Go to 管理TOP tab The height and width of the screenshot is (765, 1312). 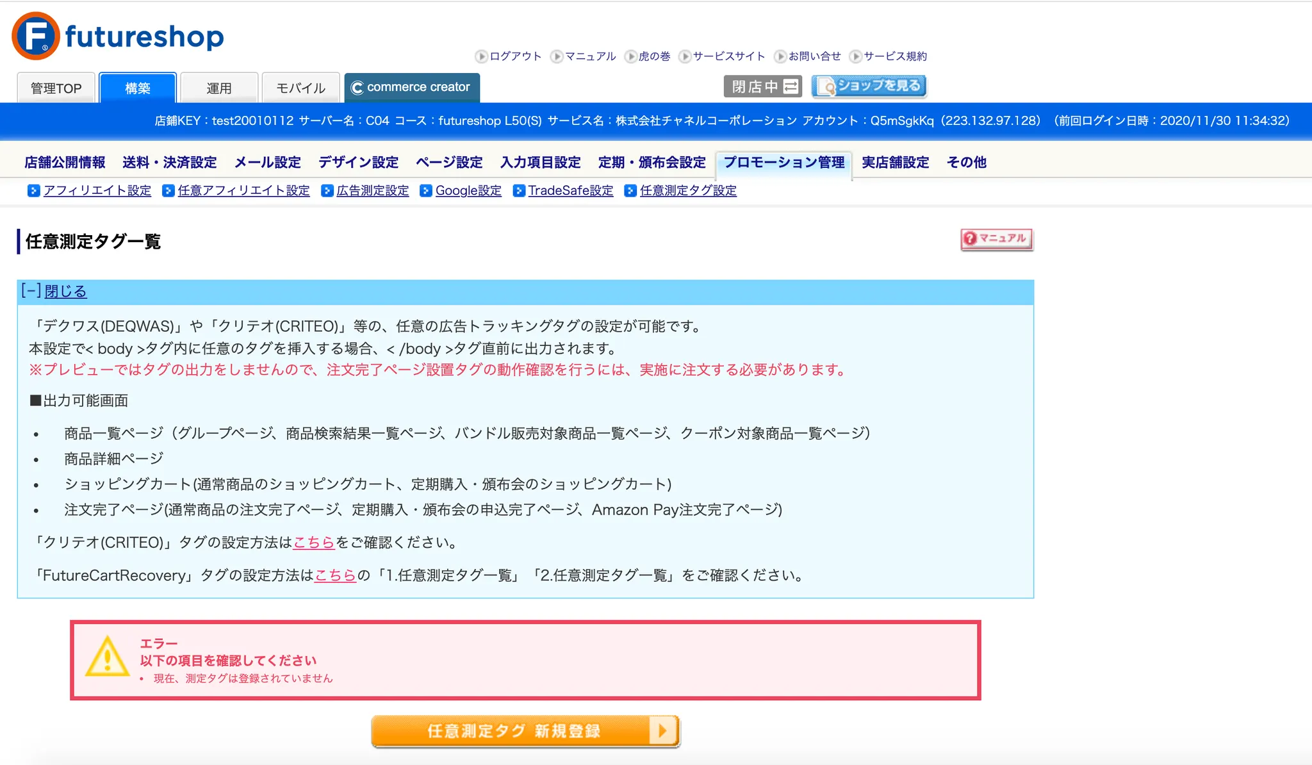pos(56,88)
